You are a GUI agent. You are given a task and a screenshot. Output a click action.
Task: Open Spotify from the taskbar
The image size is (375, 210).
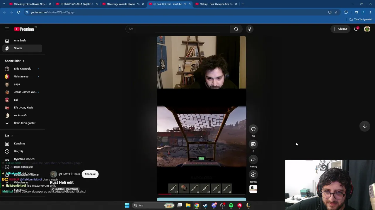[x=231, y=205]
